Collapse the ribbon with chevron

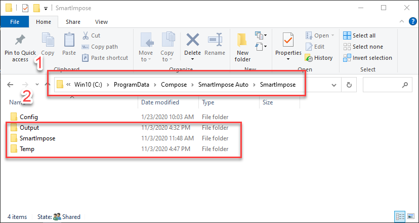[402, 22]
